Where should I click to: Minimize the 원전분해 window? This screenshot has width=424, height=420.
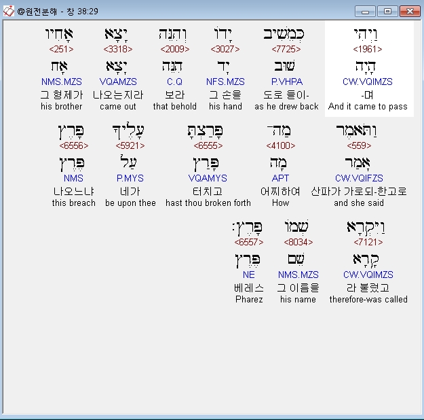point(365,12)
